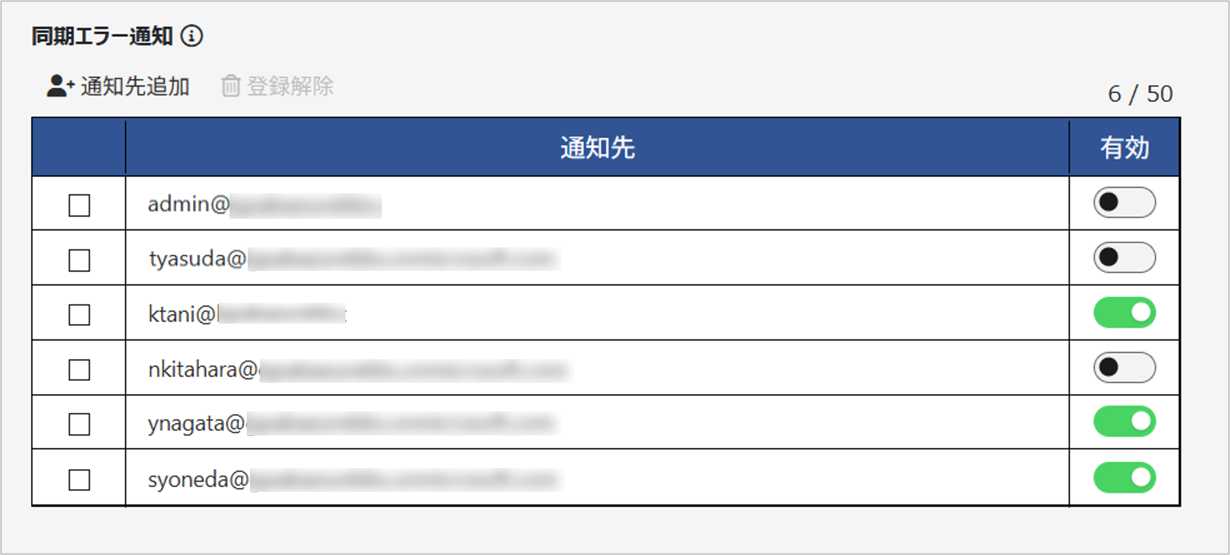Click the 登録解除 button label
1230x555 pixels.
click(x=290, y=86)
